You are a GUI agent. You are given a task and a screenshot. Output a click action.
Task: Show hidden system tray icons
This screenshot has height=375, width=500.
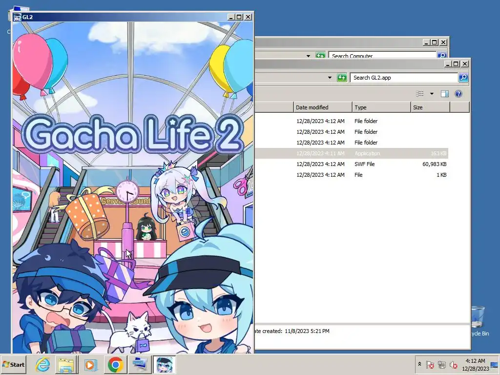pos(419,364)
